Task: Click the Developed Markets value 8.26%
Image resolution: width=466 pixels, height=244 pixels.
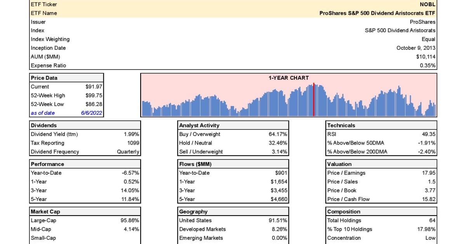Action: point(280,229)
